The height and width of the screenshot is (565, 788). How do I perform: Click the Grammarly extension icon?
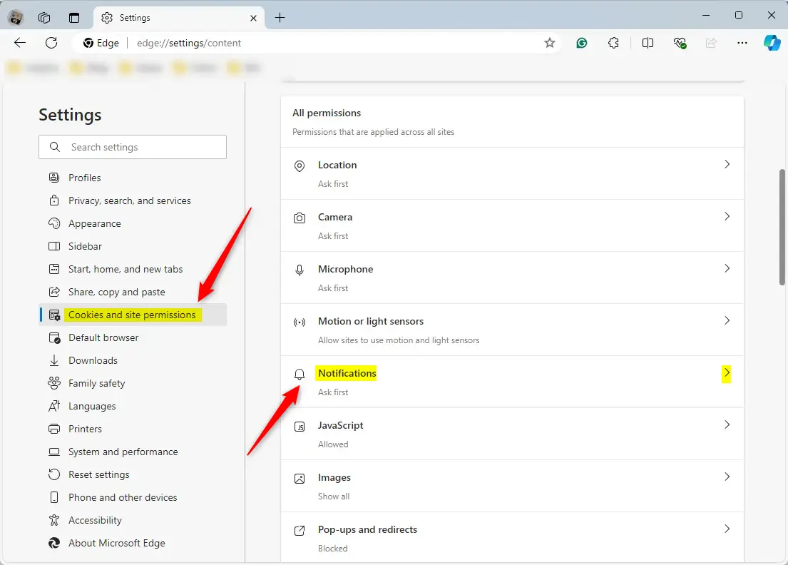[x=582, y=43]
